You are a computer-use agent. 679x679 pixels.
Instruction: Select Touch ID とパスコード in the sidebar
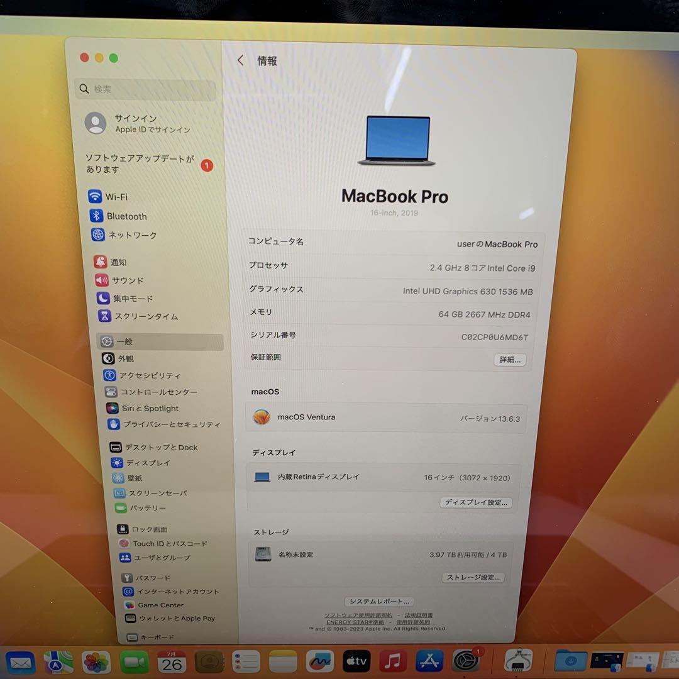point(163,543)
